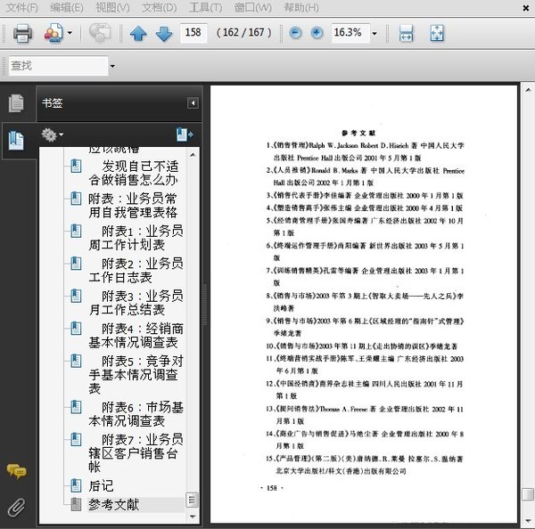Open the Attachments paperclip panel
This screenshot has width=535, height=529.
click(16, 508)
